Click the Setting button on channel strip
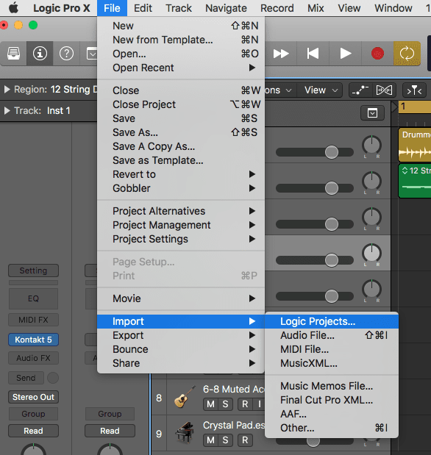Image resolution: width=431 pixels, height=455 pixels. click(x=33, y=271)
